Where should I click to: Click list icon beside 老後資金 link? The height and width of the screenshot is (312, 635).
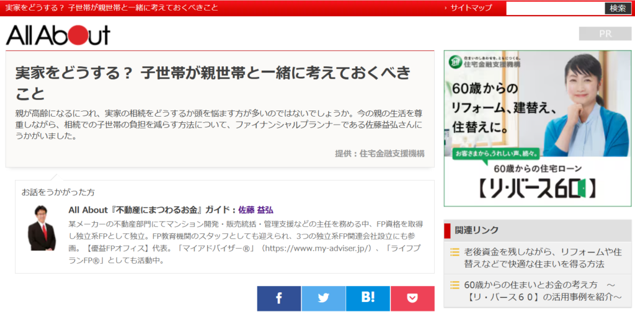pyautogui.click(x=455, y=252)
